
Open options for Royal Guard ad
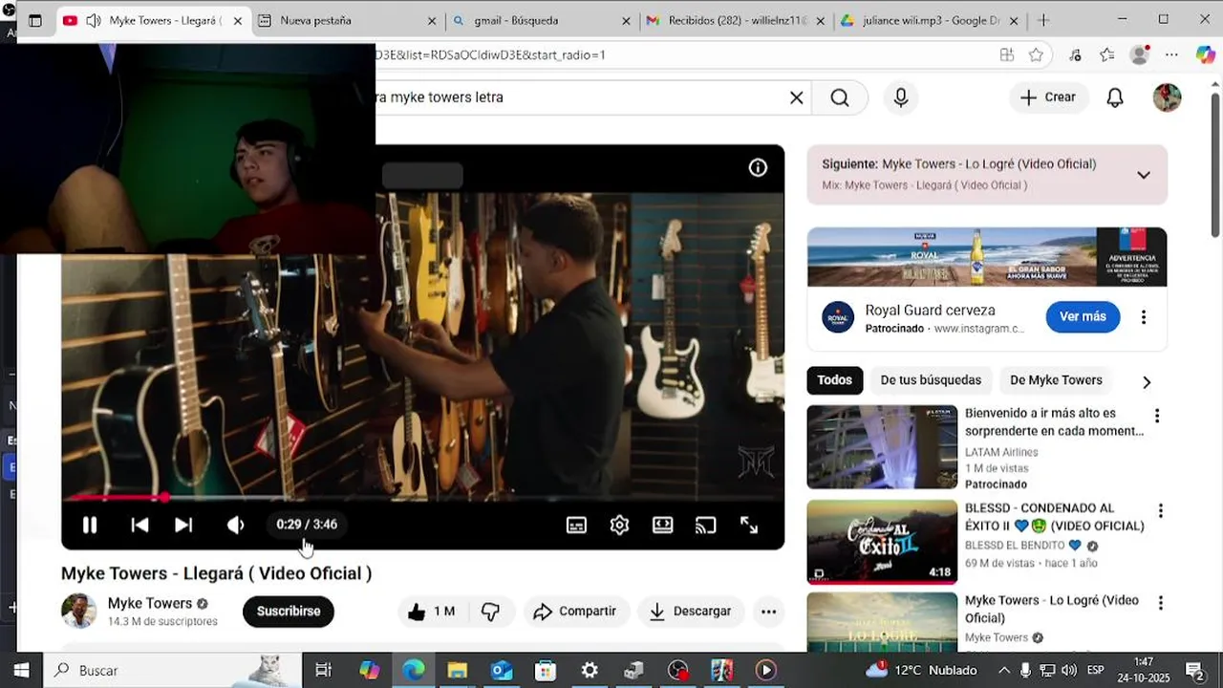click(1144, 317)
